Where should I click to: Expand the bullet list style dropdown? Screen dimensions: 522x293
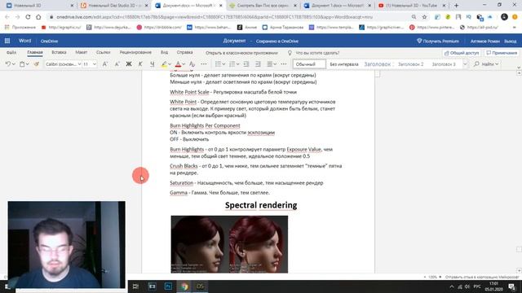pyautogui.click(x=223, y=64)
